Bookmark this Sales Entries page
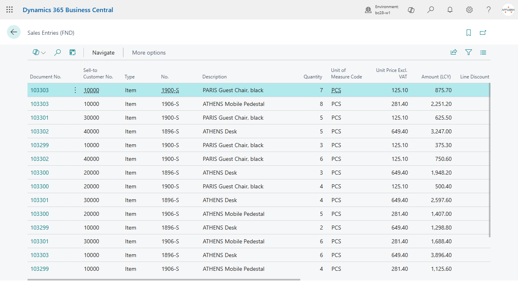The image size is (518, 291). pos(469,33)
